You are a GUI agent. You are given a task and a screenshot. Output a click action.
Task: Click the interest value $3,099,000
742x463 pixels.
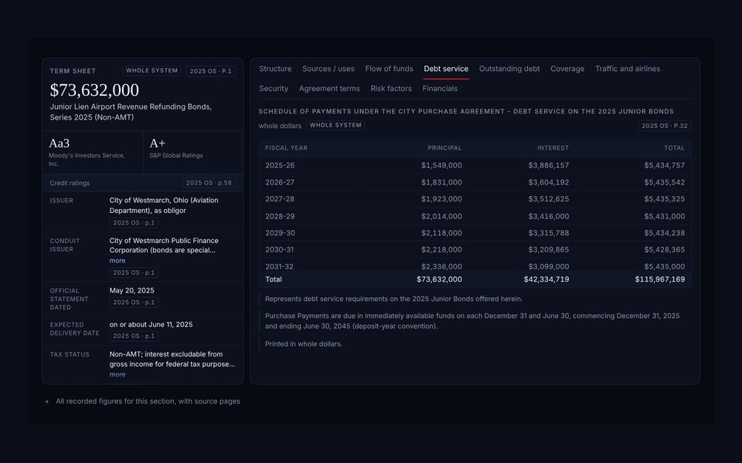[x=549, y=266]
